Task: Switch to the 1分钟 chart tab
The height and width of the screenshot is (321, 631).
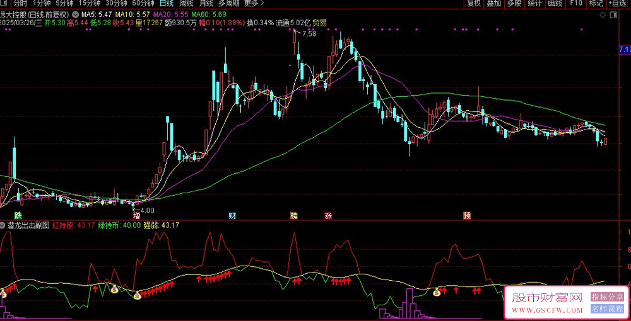Action: click(x=42, y=4)
